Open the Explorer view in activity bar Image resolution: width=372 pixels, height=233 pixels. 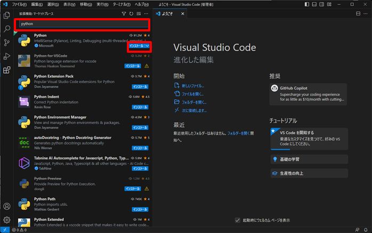(6, 15)
